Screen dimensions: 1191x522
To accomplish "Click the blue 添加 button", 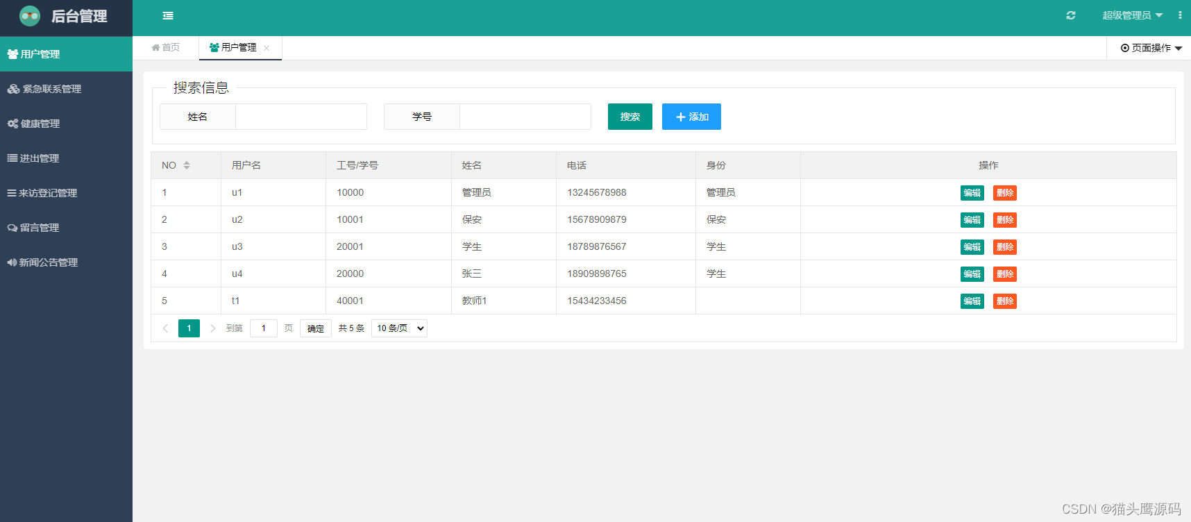I will [691, 117].
